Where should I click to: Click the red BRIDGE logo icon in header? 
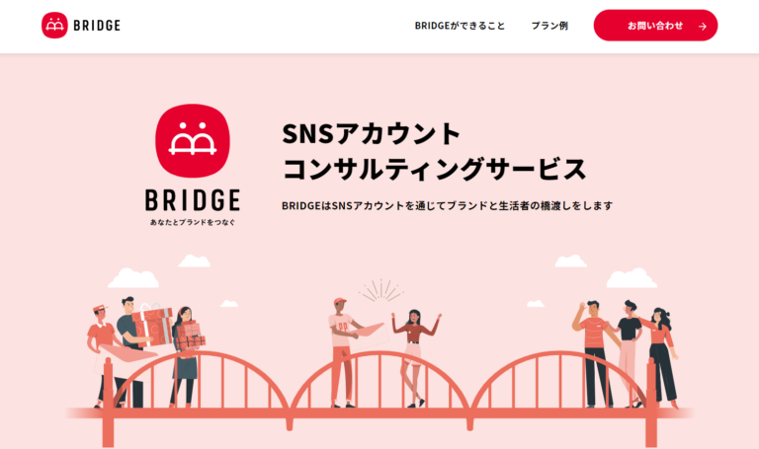[54, 25]
